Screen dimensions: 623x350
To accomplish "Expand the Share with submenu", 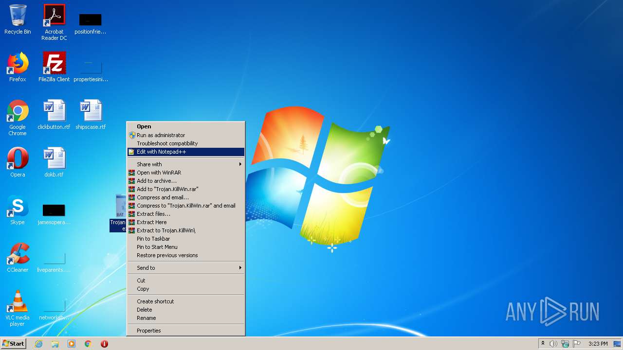I will [186, 164].
